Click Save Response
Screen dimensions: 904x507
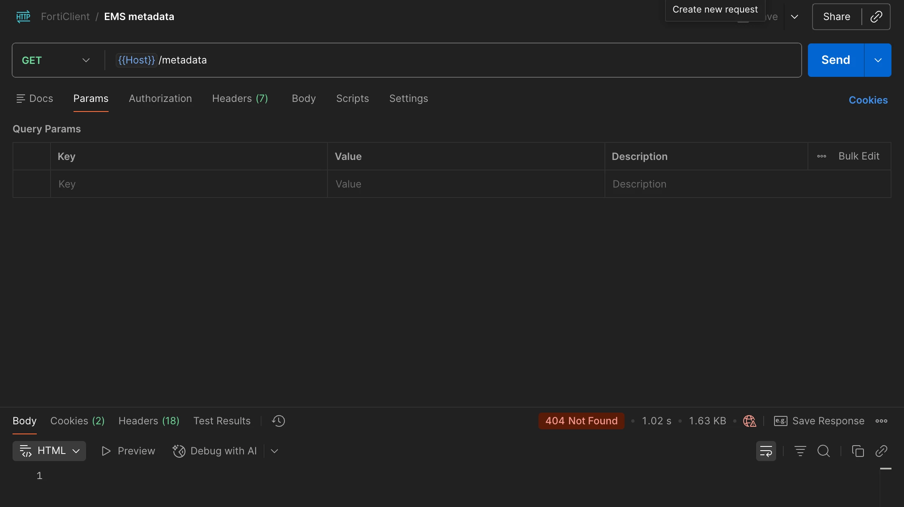(x=828, y=421)
